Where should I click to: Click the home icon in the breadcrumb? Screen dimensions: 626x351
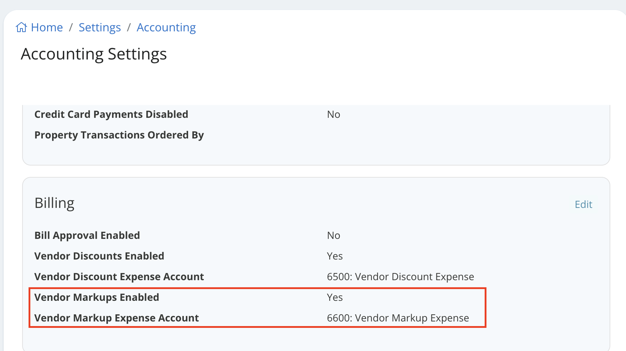pyautogui.click(x=21, y=27)
